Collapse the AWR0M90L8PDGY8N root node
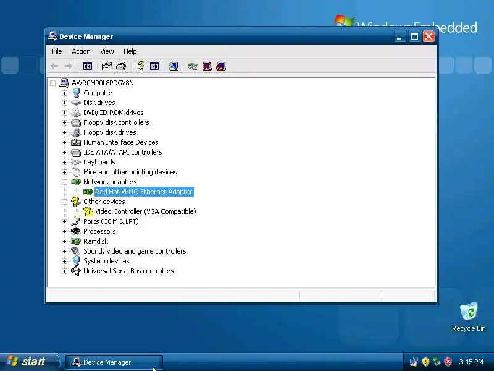 coord(53,83)
